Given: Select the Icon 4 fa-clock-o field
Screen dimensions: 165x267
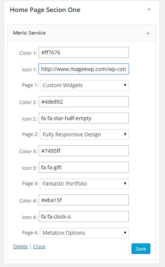Looking at the screenshot, I should point(84,217).
